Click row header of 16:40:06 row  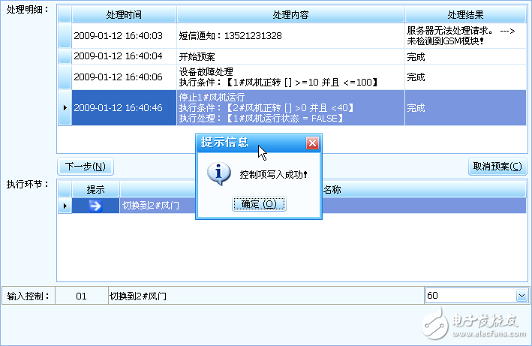pyautogui.click(x=65, y=77)
